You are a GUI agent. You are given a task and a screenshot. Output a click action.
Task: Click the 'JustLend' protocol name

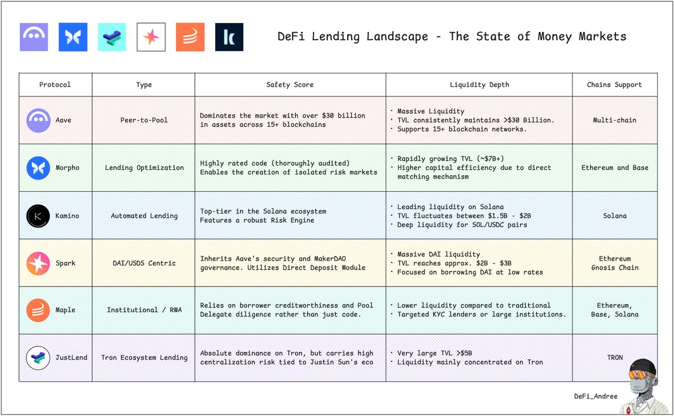(71, 358)
